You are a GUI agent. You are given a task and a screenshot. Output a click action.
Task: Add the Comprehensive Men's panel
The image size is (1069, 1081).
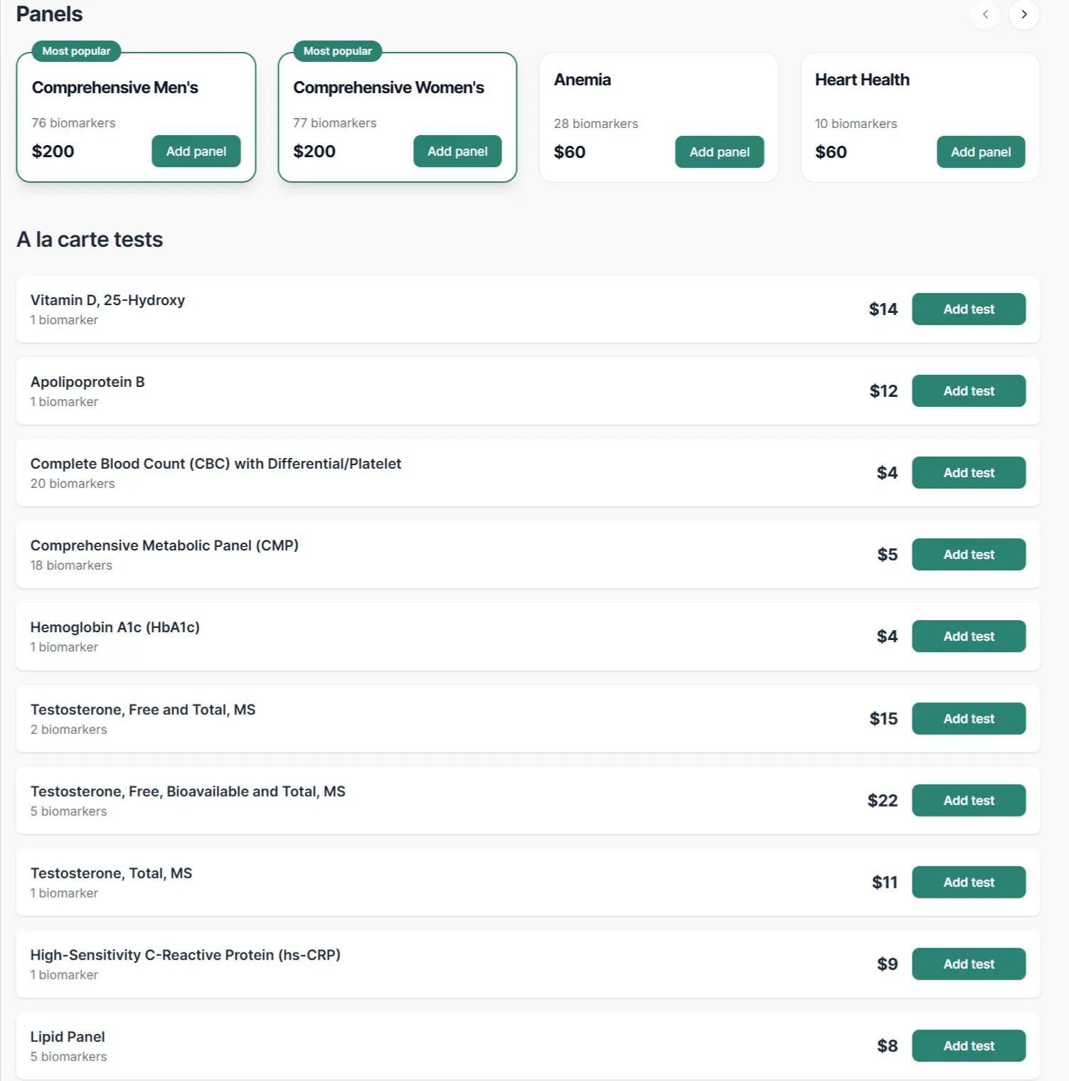(x=196, y=151)
